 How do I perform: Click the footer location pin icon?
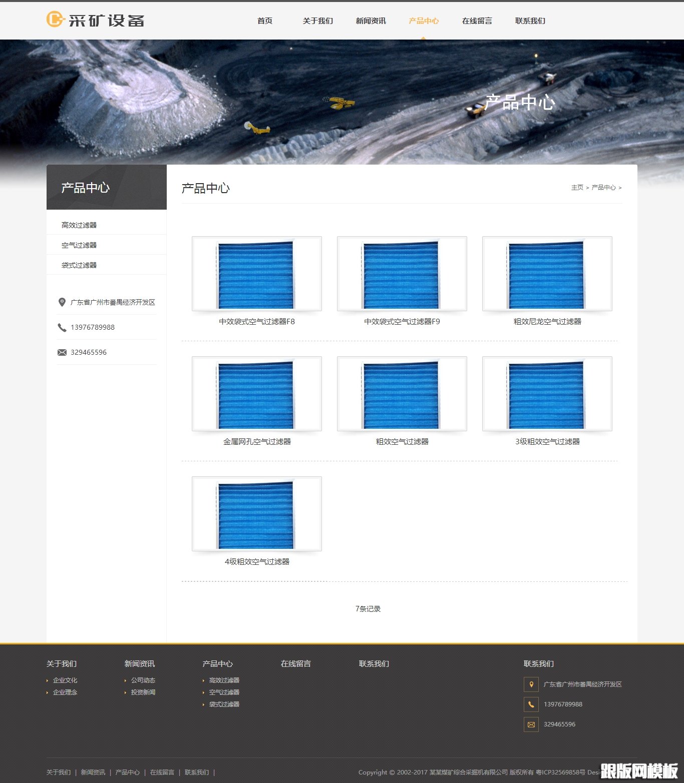pyautogui.click(x=531, y=684)
